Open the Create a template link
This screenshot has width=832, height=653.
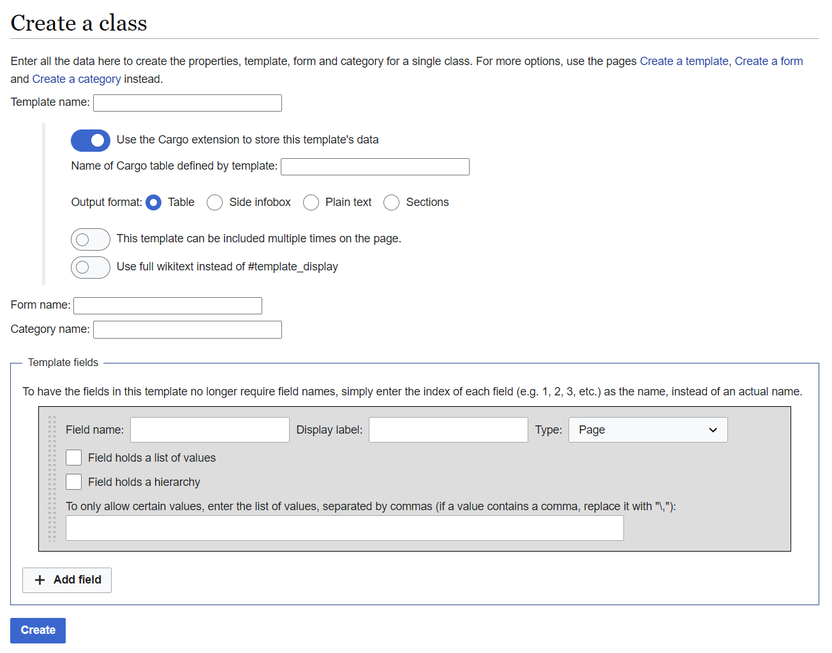[684, 61]
